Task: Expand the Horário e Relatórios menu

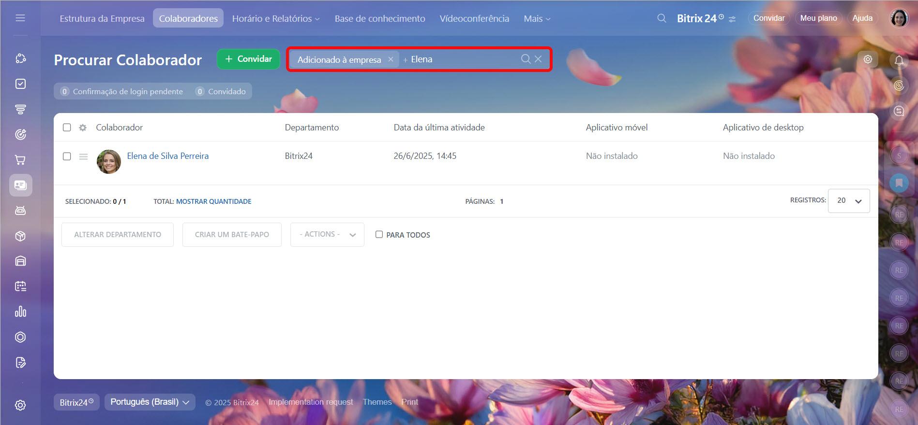Action: [x=276, y=18]
